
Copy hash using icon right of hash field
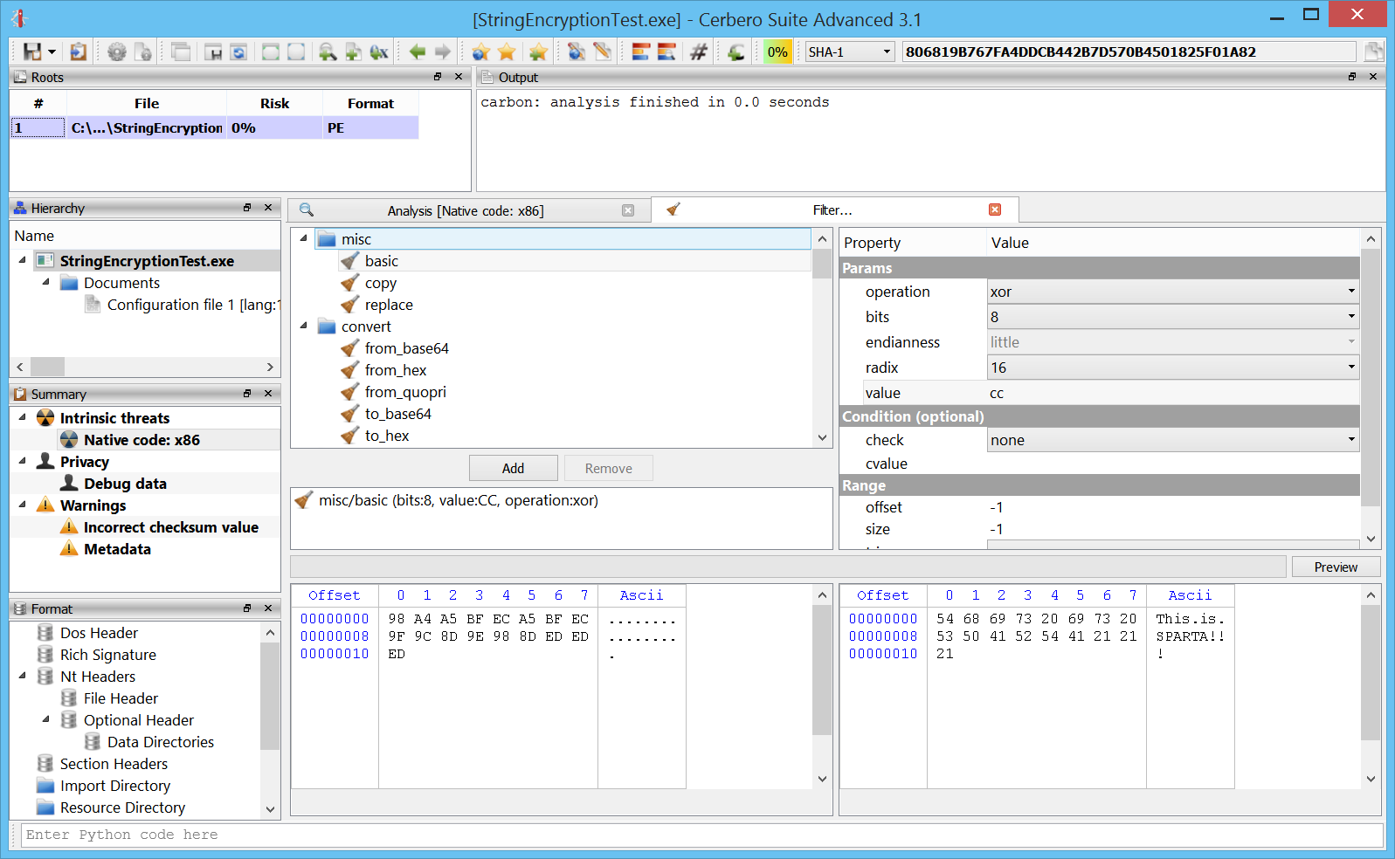(x=1373, y=52)
